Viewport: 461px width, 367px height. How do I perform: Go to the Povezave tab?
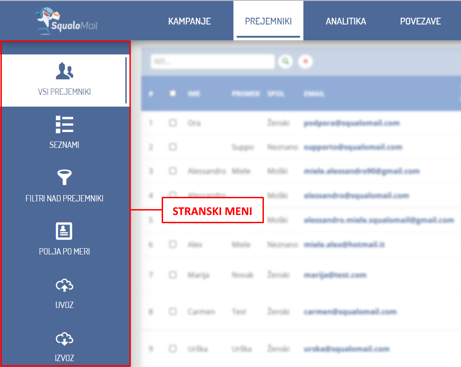420,21
